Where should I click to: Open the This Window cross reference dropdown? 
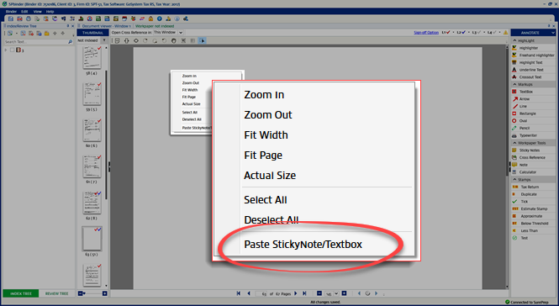coord(181,33)
